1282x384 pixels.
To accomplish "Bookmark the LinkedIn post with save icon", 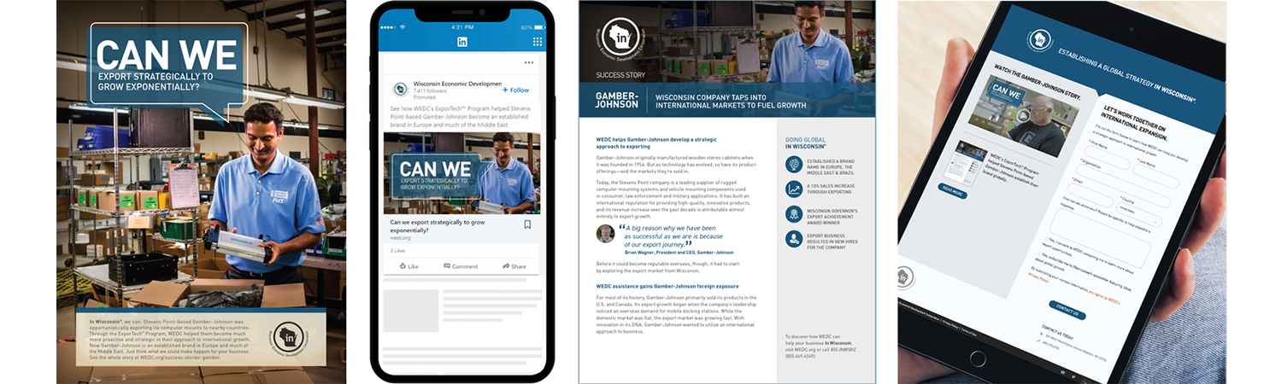I will pyautogui.click(x=527, y=224).
